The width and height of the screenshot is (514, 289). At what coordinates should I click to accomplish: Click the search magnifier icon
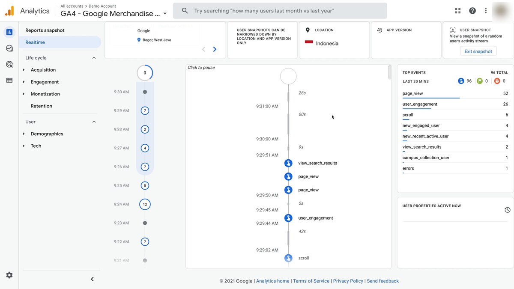185,11
